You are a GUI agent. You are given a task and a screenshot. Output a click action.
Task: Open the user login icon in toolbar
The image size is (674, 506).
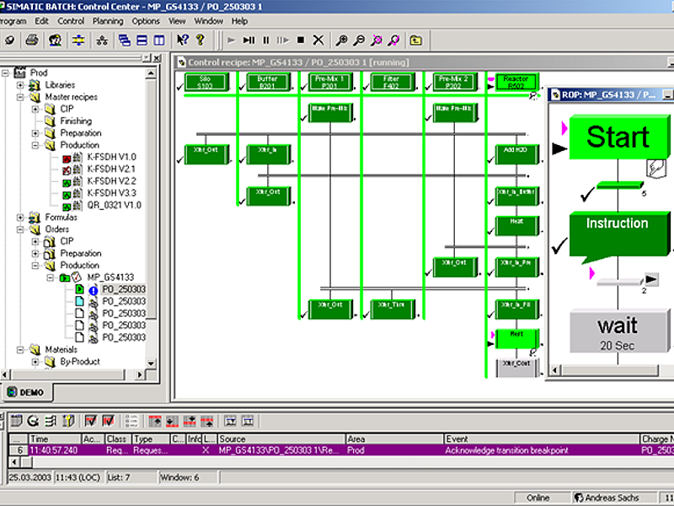(x=55, y=40)
